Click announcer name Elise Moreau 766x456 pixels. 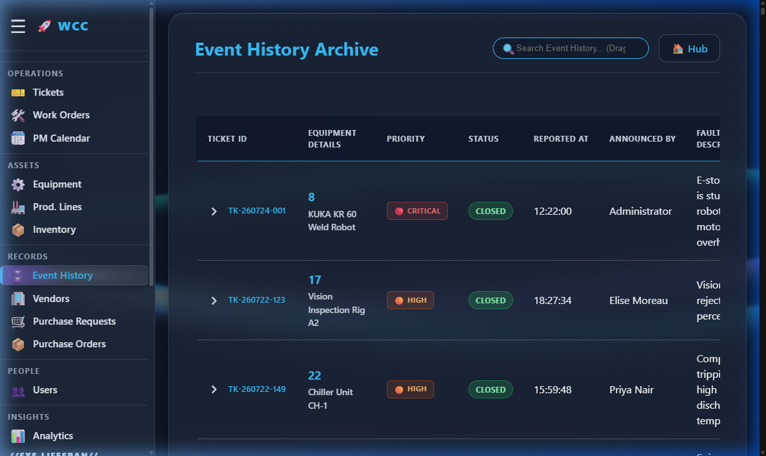tap(639, 301)
